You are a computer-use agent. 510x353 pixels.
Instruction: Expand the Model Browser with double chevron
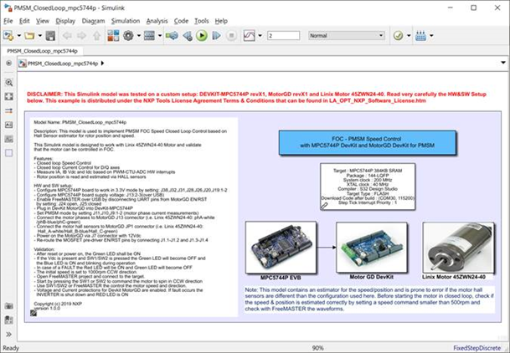point(8,334)
